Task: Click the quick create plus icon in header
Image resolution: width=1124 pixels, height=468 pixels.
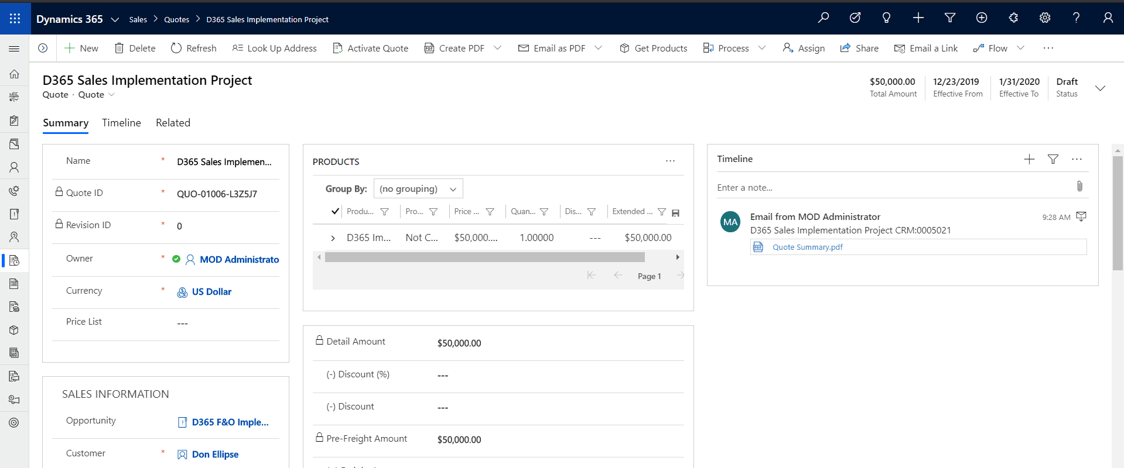Action: 918,18
